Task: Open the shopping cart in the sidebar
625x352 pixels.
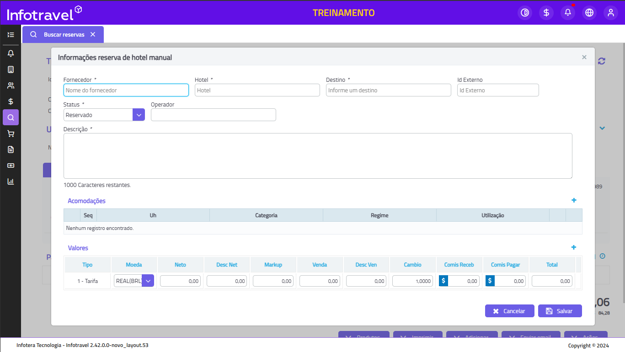Action: pyautogui.click(x=11, y=133)
